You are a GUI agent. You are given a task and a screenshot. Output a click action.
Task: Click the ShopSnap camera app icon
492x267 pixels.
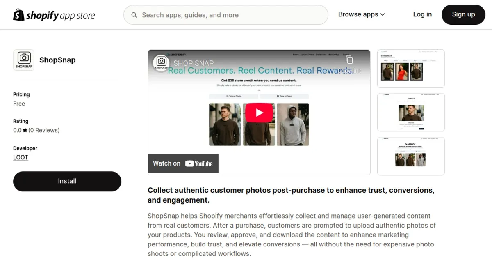[24, 60]
